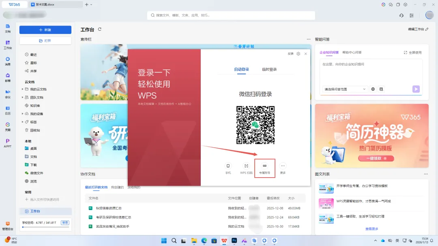This screenshot has height=246, width=438.
Task: Click the colorful 灵犀 icon in title bar
Action: (x=383, y=4)
